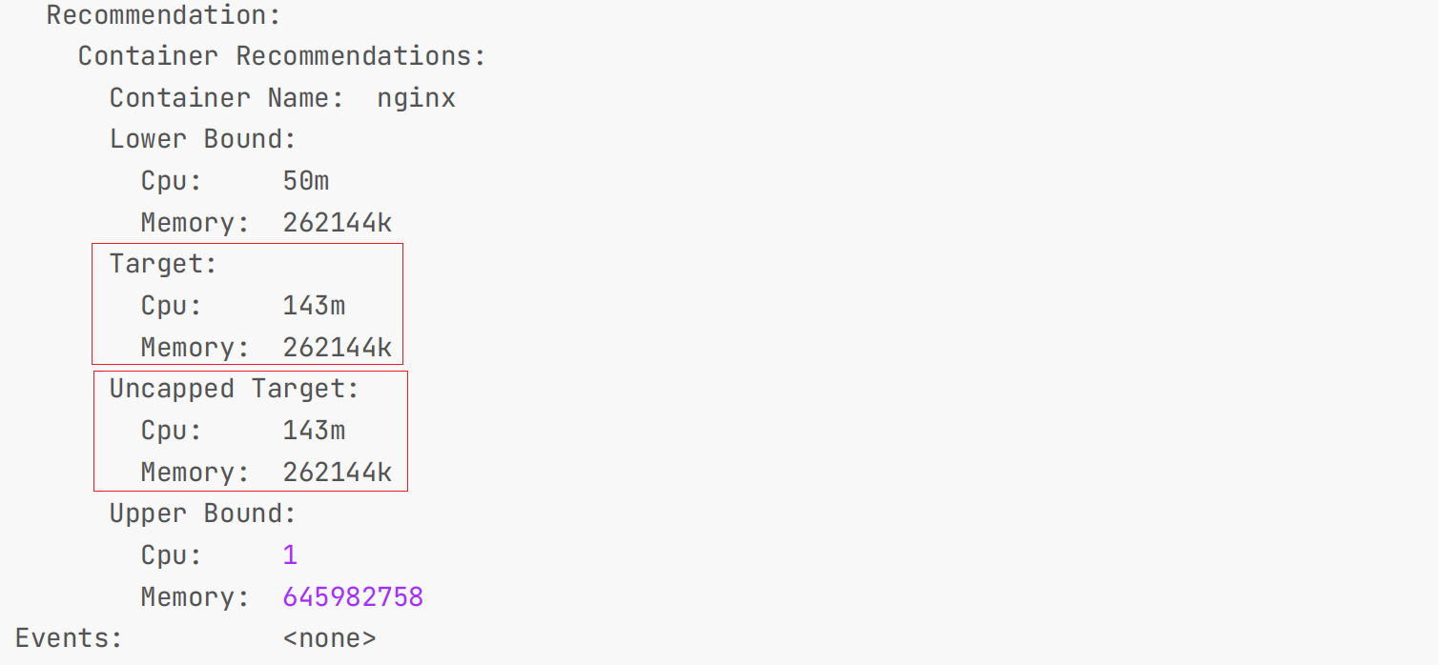Screen dimensions: 1439x665
Task: Click the <none> events value
Action: pyautogui.click(x=329, y=638)
